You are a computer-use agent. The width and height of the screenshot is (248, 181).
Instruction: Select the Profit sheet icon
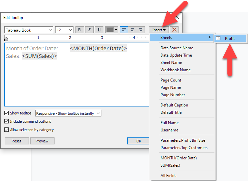218,39
